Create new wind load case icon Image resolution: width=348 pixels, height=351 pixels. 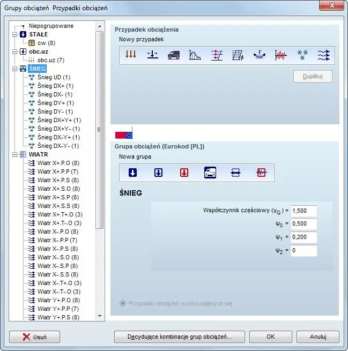[x=323, y=54]
